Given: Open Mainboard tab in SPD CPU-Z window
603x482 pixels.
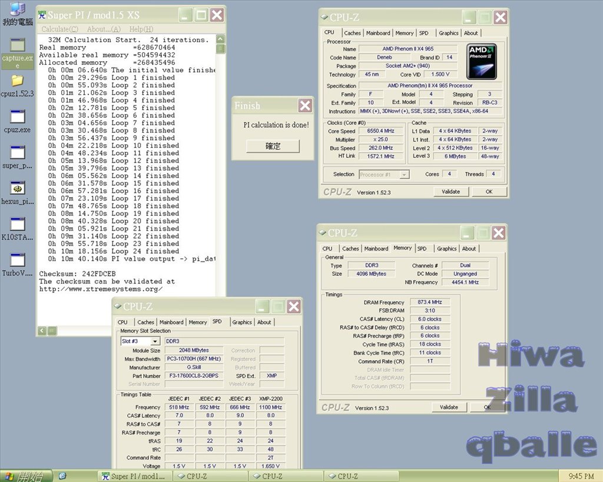Looking at the screenshot, I should tap(171, 323).
